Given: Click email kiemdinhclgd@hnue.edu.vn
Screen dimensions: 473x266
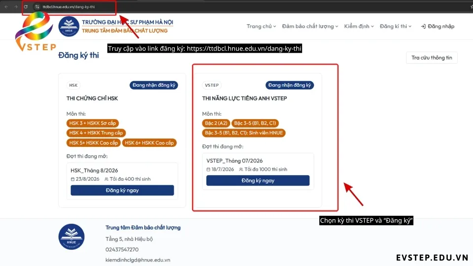Looking at the screenshot, I should click(x=138, y=260).
